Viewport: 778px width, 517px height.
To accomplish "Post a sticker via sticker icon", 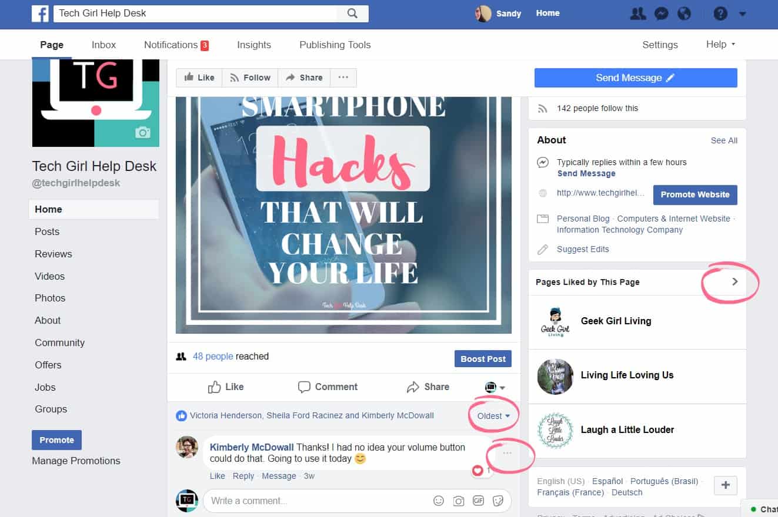I will pyautogui.click(x=497, y=501).
